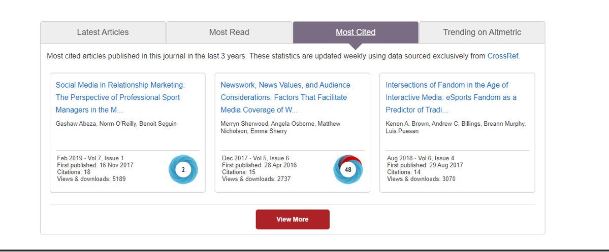Follow the CrossRef link
The height and width of the screenshot is (252, 609).
tap(503, 56)
